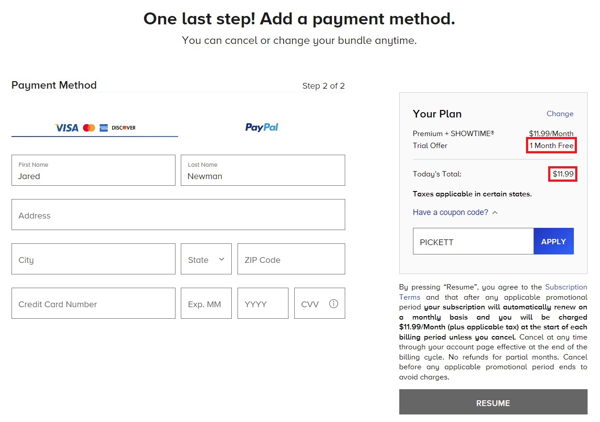Click the City input field
This screenshot has width=600, height=422.
pyautogui.click(x=93, y=259)
